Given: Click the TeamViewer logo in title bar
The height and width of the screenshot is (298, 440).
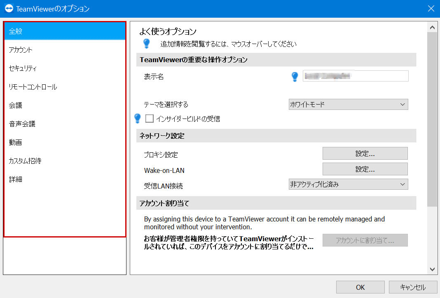Looking at the screenshot, I should coord(9,8).
